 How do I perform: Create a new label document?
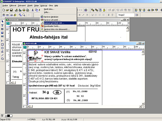[x=4, y=10]
